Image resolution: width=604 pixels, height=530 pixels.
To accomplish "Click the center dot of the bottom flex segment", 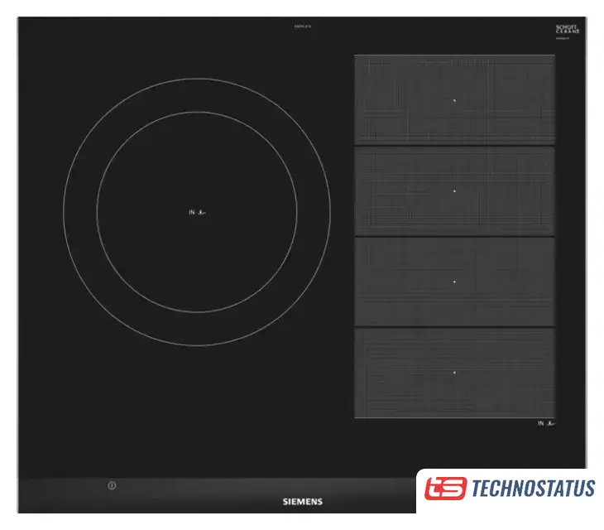I will click(454, 373).
